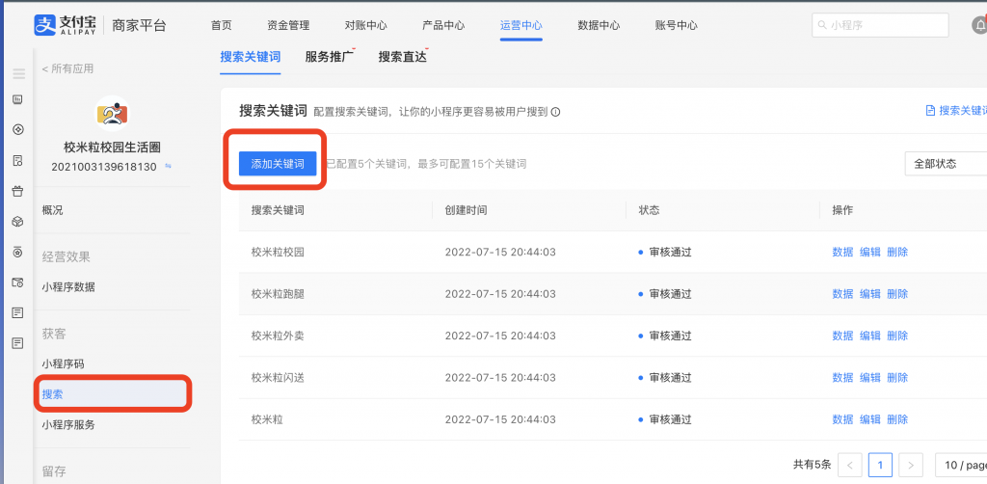This screenshot has height=484, width=987.
Task: Open the document-search icon in left rail
Action: (17, 160)
